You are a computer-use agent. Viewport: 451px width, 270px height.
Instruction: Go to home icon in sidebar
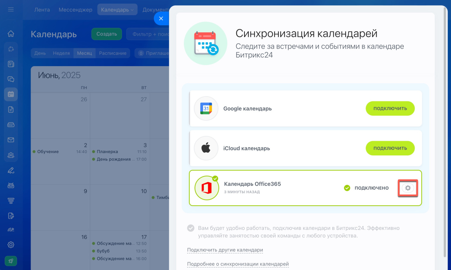point(11,34)
